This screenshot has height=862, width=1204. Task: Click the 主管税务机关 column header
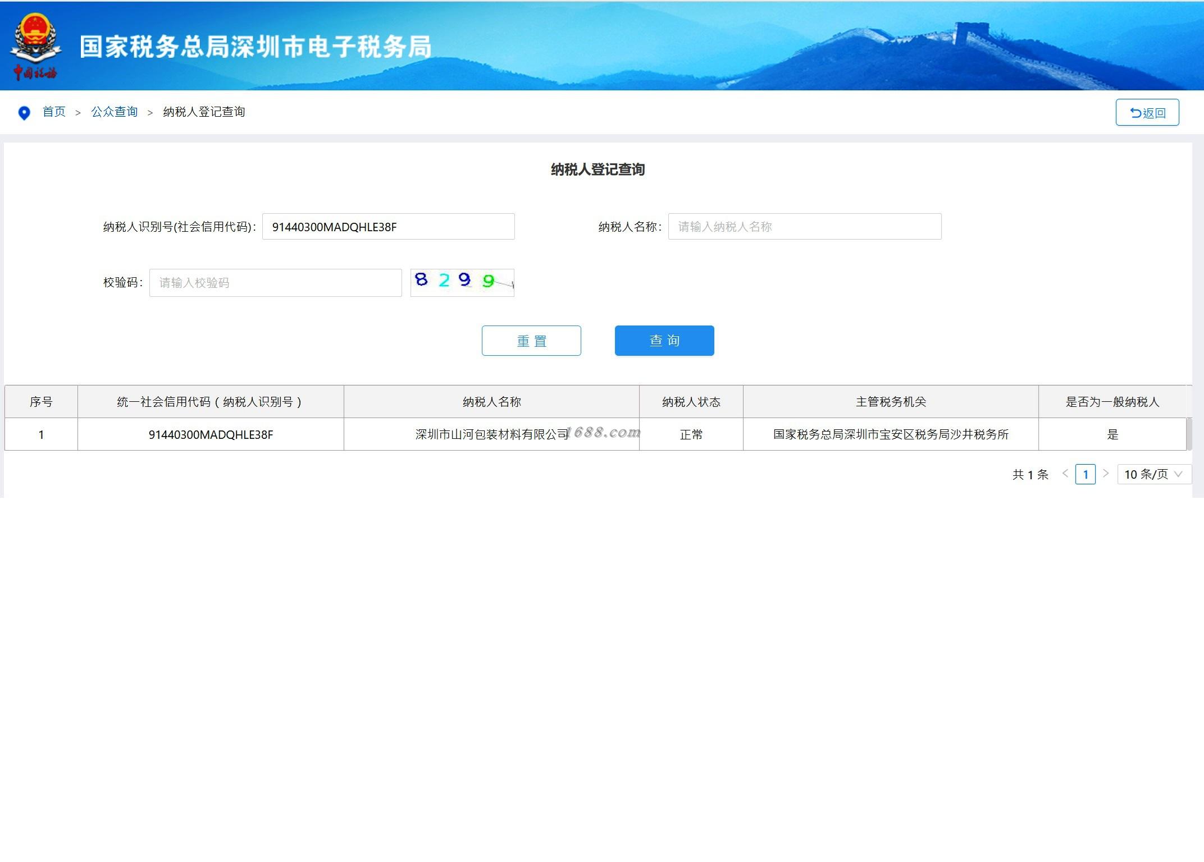click(x=890, y=402)
